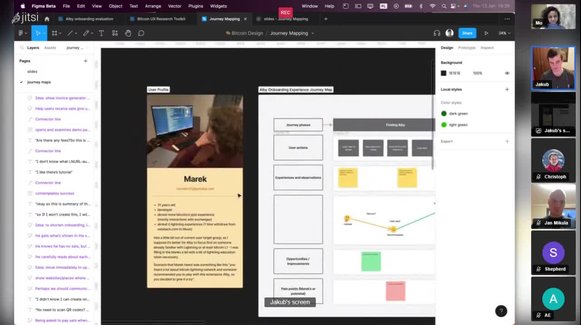Expand the Frame tool options arrow
This screenshot has height=325, width=581.
coord(60,33)
